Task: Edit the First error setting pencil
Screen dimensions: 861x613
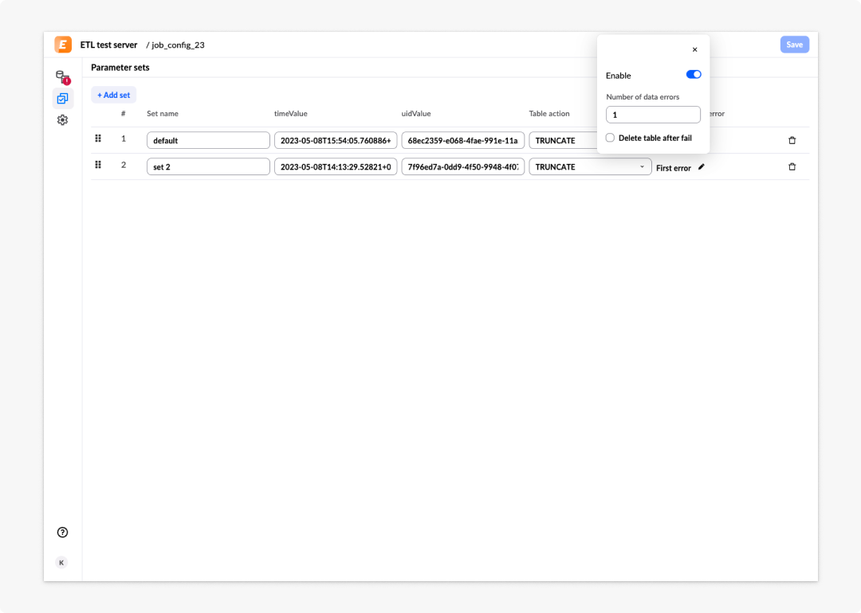Action: [x=702, y=166]
